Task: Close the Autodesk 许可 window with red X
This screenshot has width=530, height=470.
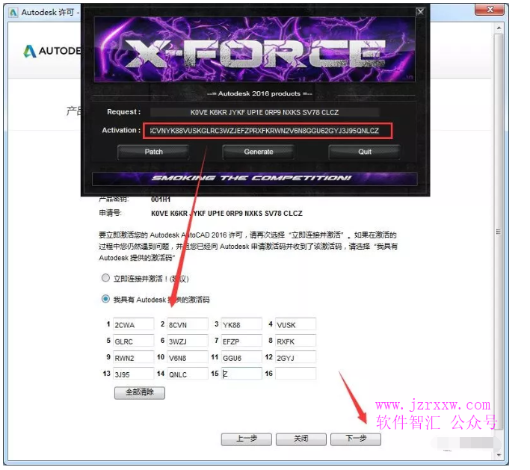Action: [490, 9]
